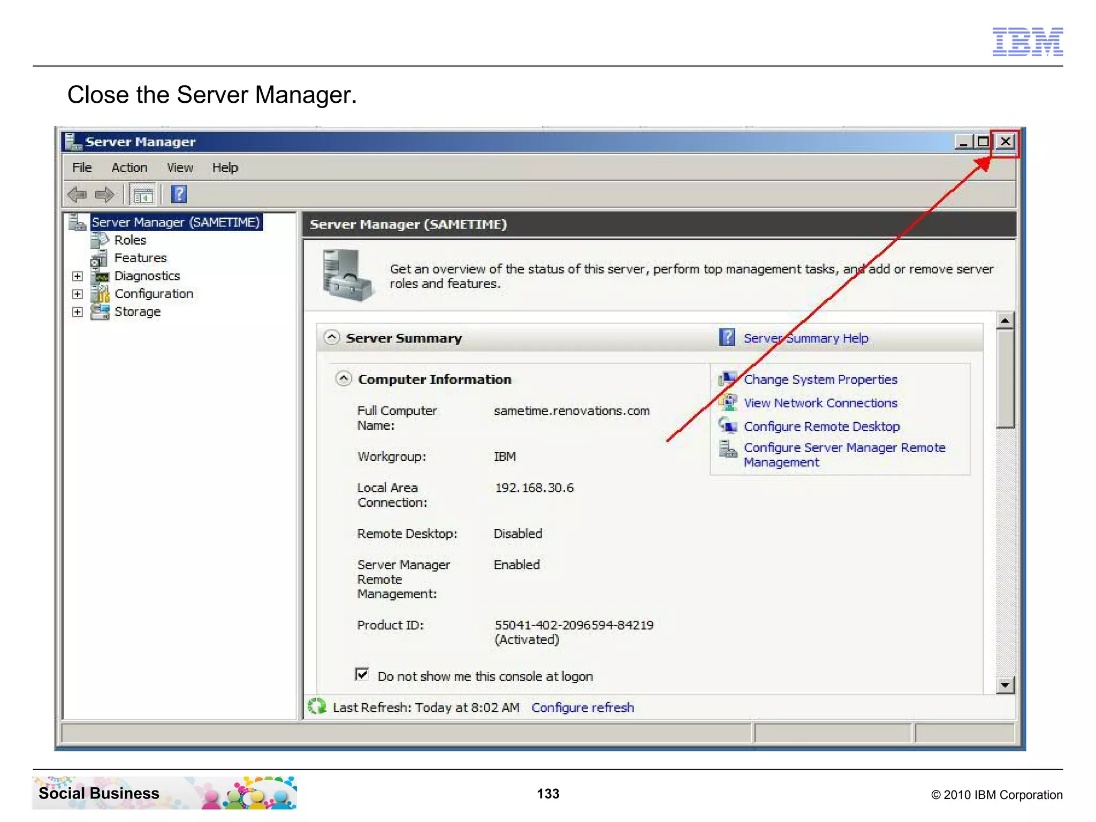
Task: Expand the Diagnostics tree node
Action: click(x=78, y=276)
